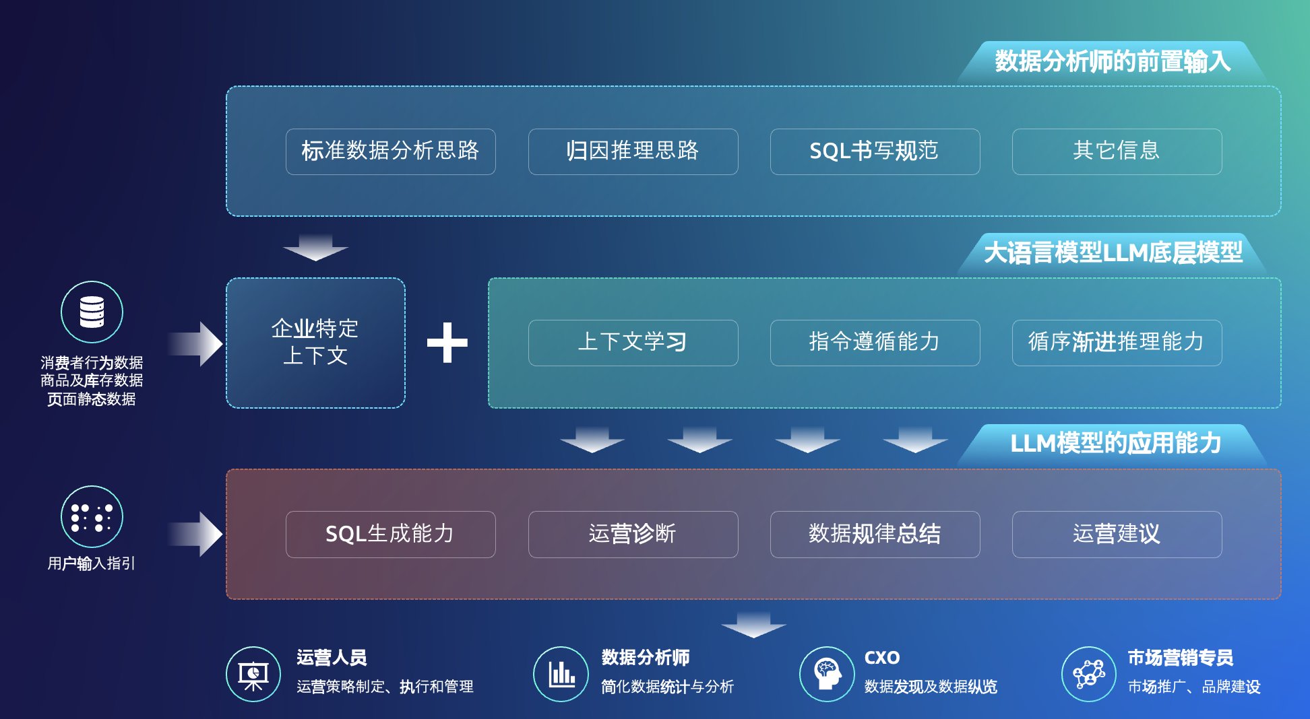1310x719 pixels.
Task: Click the dotted user input icon
Action: click(92, 516)
